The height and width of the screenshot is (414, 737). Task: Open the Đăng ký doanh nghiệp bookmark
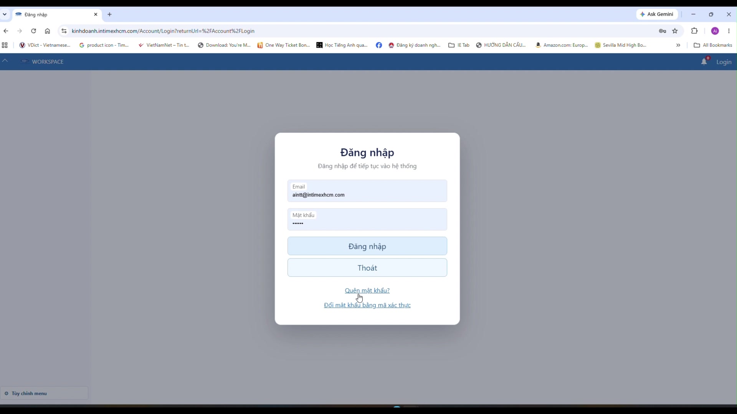click(x=415, y=45)
